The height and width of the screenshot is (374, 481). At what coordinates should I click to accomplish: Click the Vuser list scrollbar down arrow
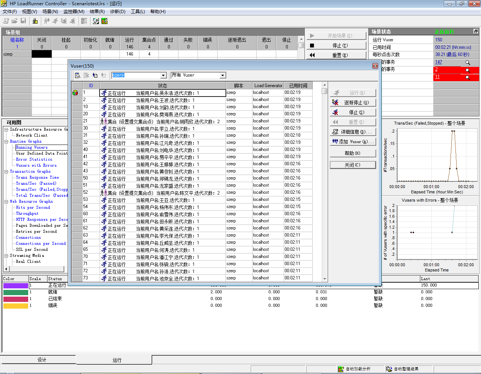325,279
